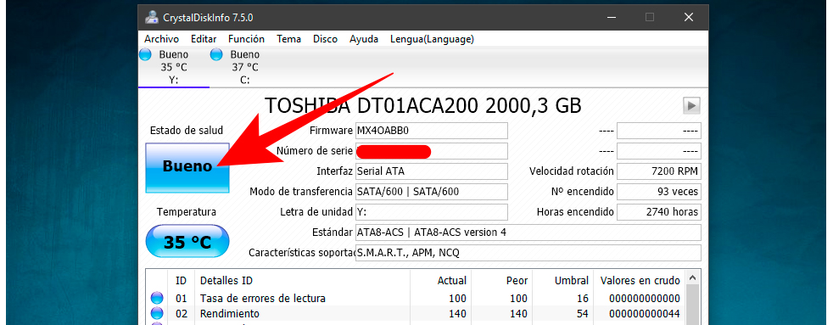
Task: Open the Disco menu
Action: pyautogui.click(x=325, y=39)
